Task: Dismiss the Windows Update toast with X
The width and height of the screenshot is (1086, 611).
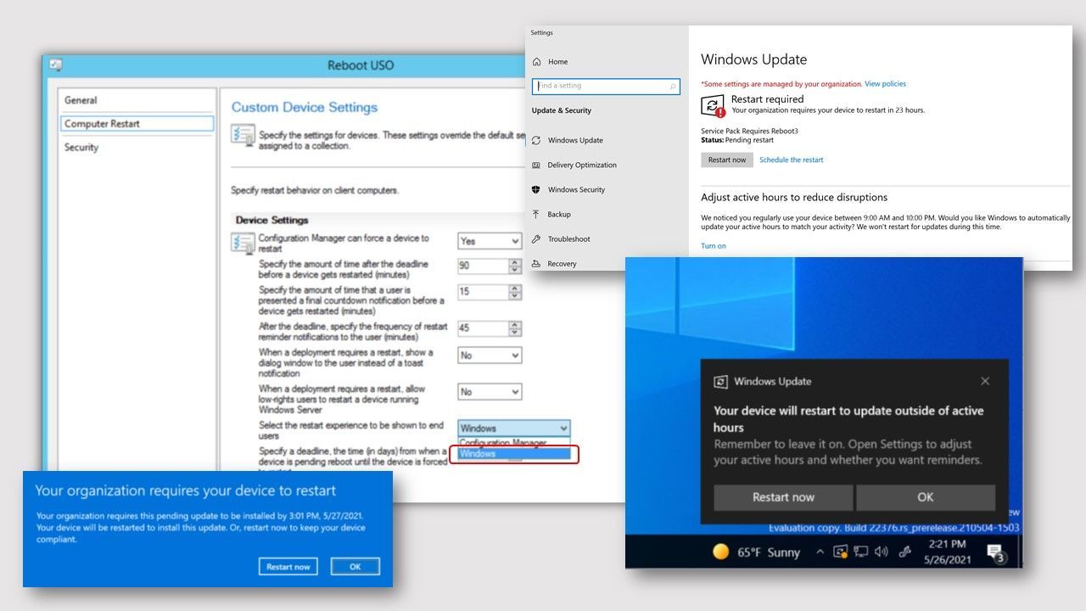Action: click(x=985, y=382)
